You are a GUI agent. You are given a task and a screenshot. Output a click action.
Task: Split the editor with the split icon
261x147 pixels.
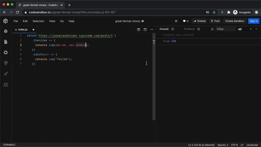(x=139, y=29)
